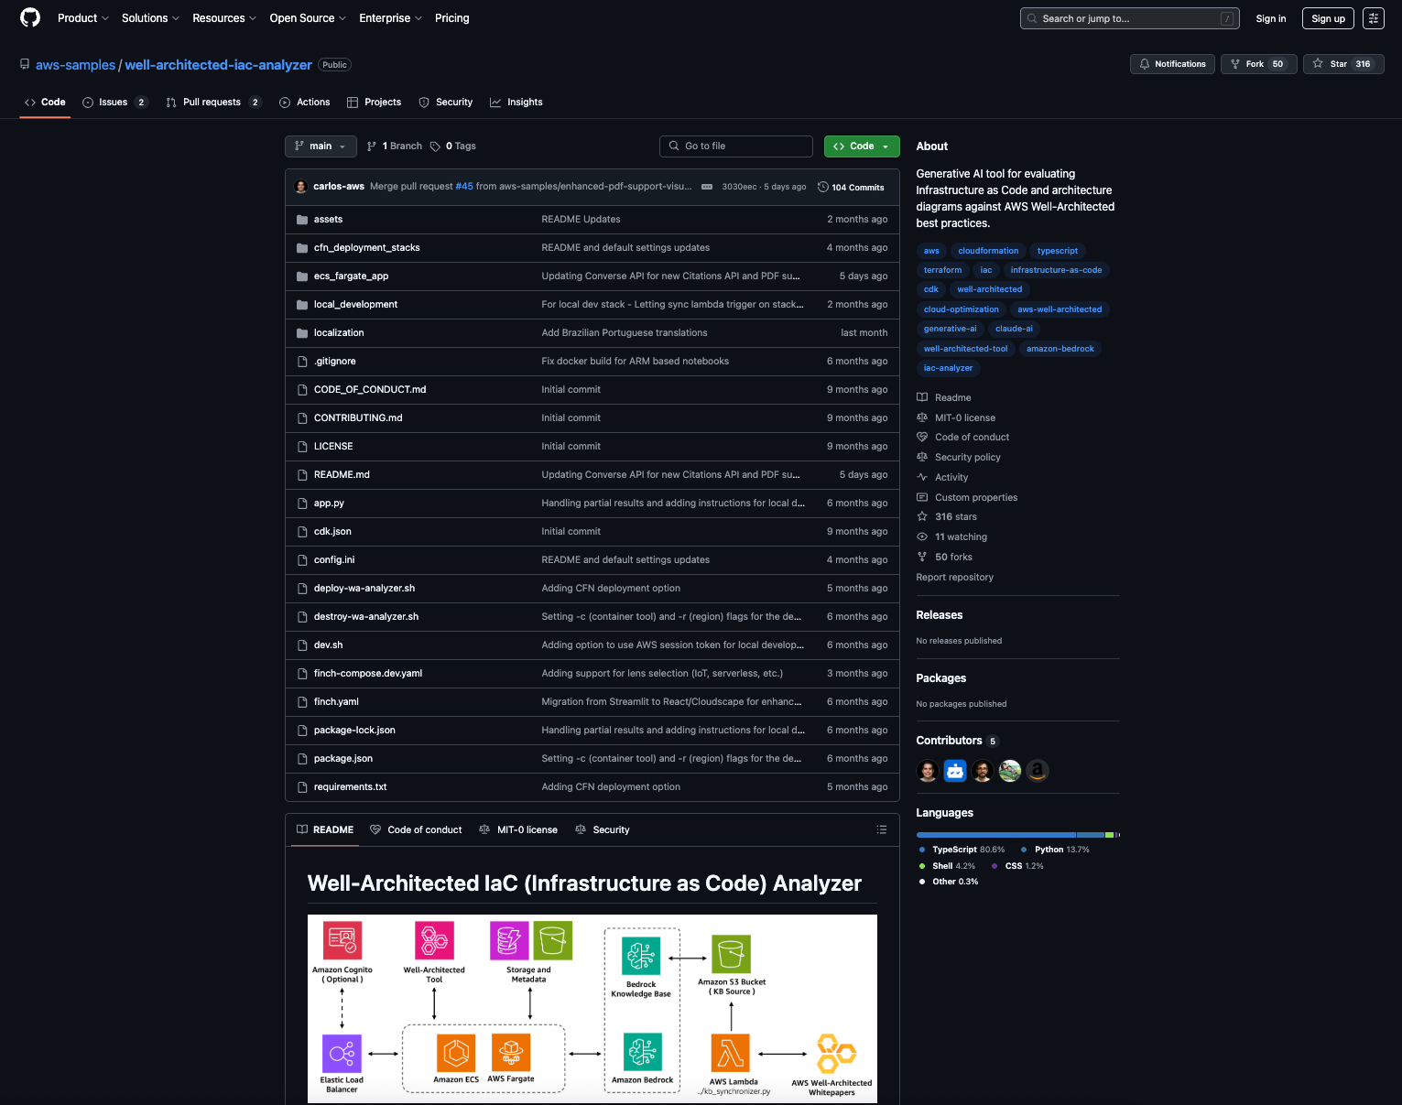Screen dimensions: 1402x1105
Task: Click the GitHub logo icon
Action: click(30, 18)
